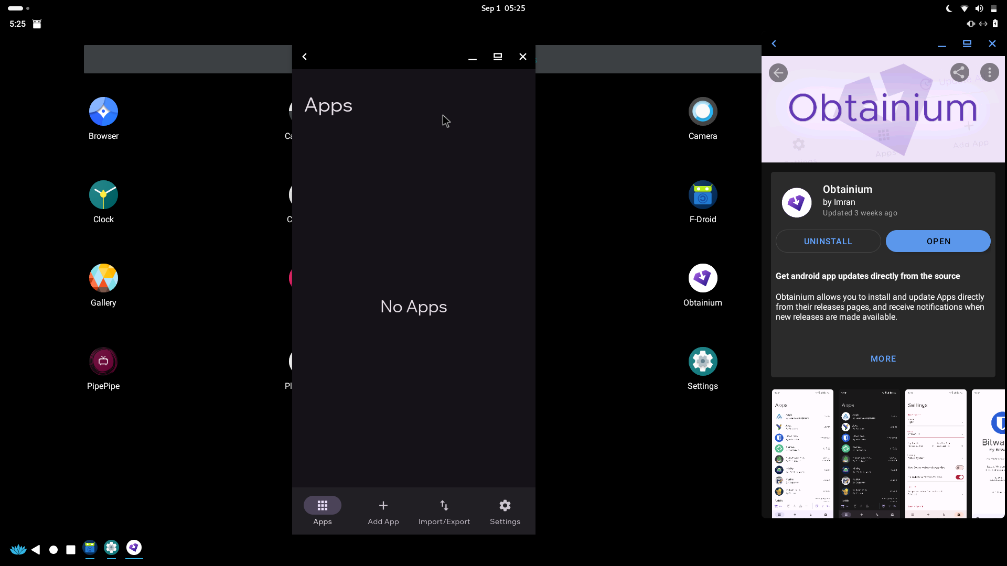
Task: Open the Camera app icon
Action: pyautogui.click(x=703, y=112)
